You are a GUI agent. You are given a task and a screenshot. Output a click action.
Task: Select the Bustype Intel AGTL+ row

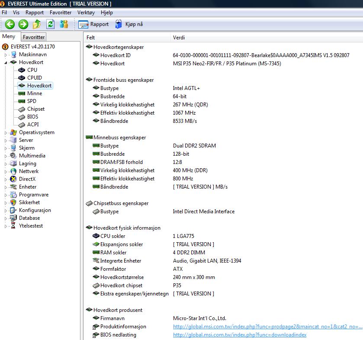[146, 88]
